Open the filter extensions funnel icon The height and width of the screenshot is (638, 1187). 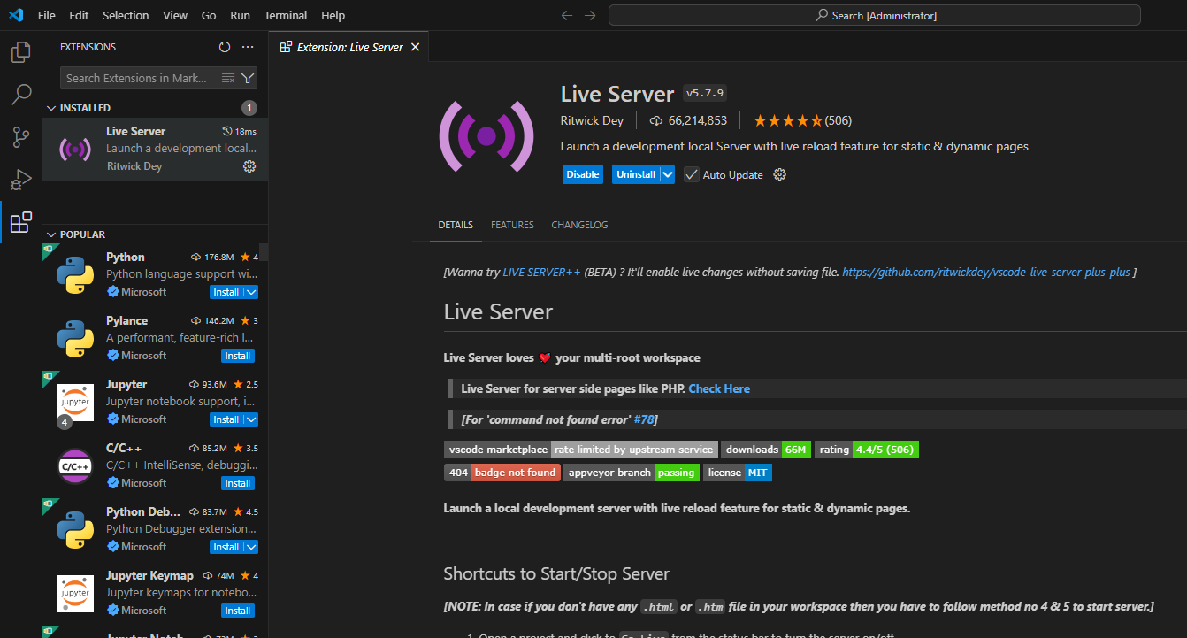[248, 78]
